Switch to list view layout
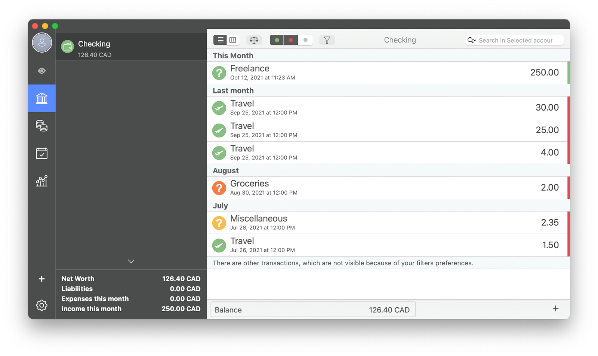598x356 pixels. click(220, 40)
